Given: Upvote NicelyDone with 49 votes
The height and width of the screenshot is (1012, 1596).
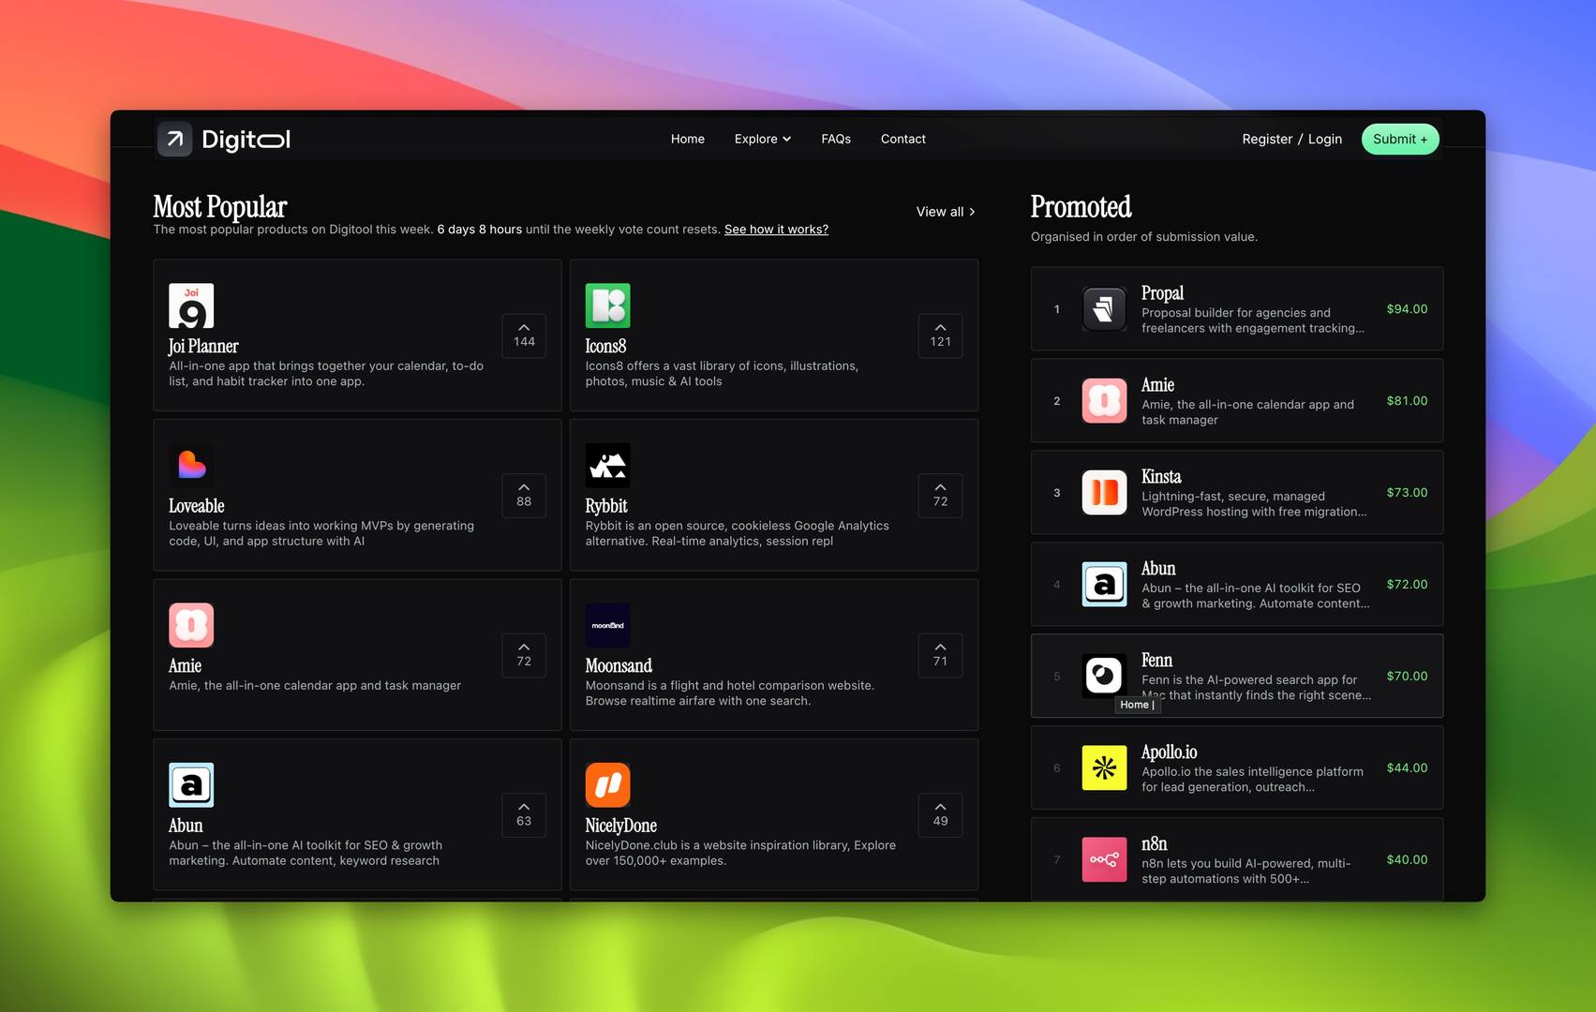Looking at the screenshot, I should 940,814.
